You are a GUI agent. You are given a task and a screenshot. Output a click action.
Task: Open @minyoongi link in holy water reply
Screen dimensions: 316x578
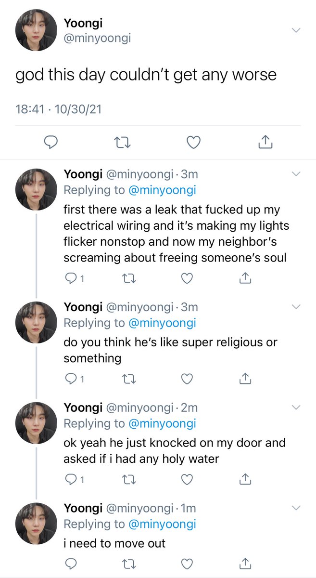(162, 423)
